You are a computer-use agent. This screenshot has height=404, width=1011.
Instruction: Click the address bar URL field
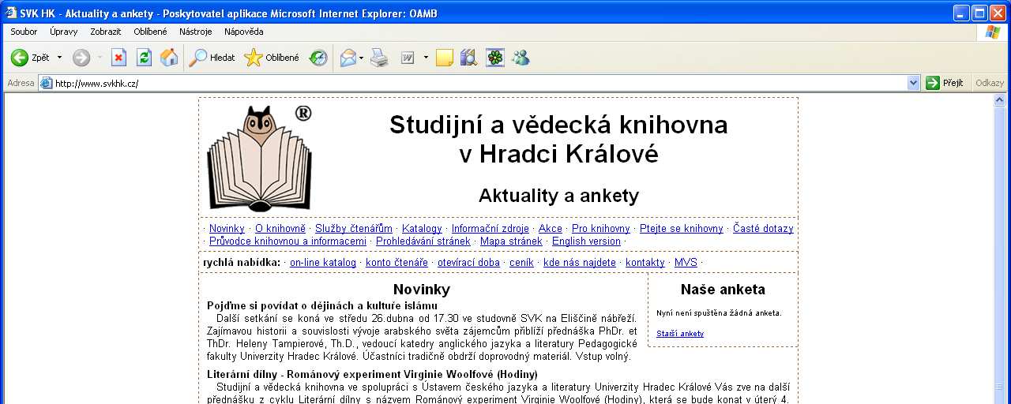click(479, 83)
